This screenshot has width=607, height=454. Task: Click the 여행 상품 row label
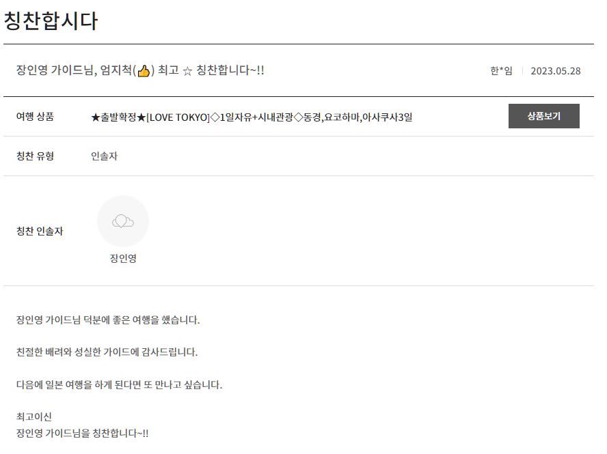(x=35, y=116)
